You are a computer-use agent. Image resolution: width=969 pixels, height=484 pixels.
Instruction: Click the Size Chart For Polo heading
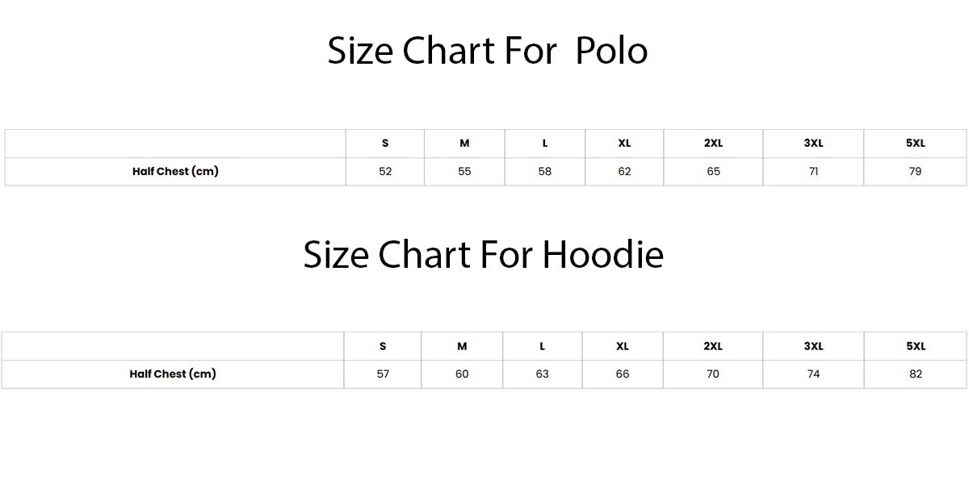tap(487, 51)
